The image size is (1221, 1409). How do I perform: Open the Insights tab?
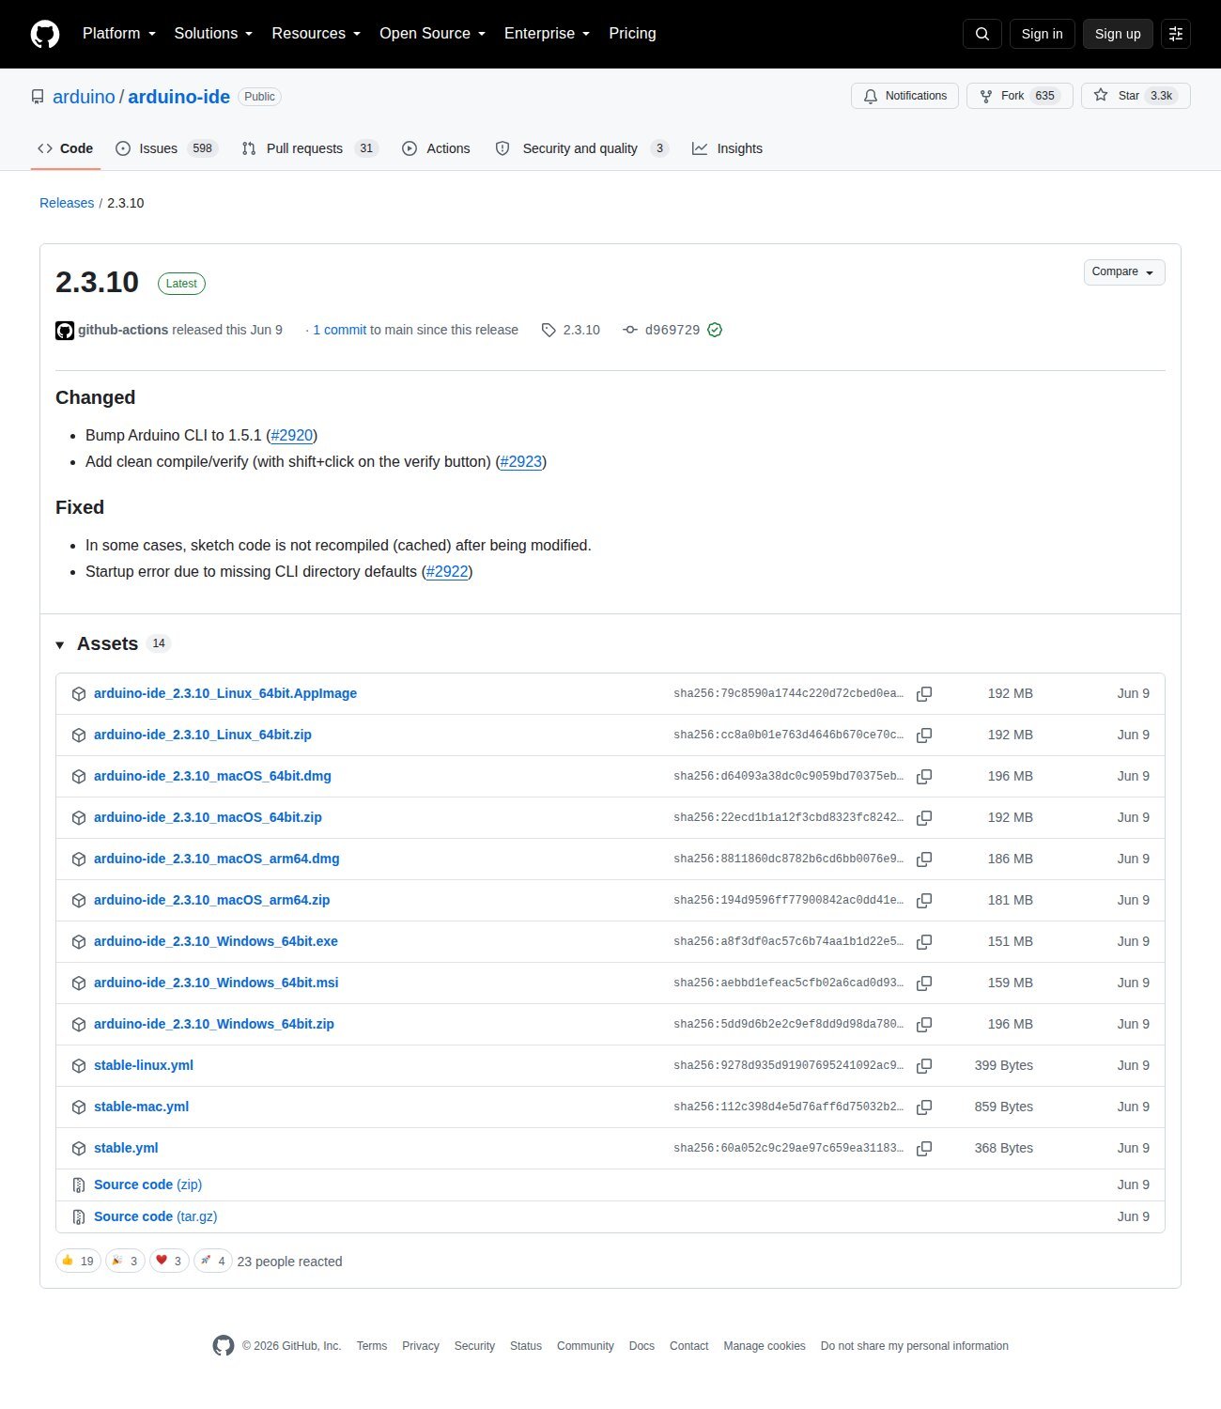[x=727, y=148]
